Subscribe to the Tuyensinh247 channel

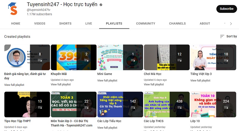(x=226, y=9)
